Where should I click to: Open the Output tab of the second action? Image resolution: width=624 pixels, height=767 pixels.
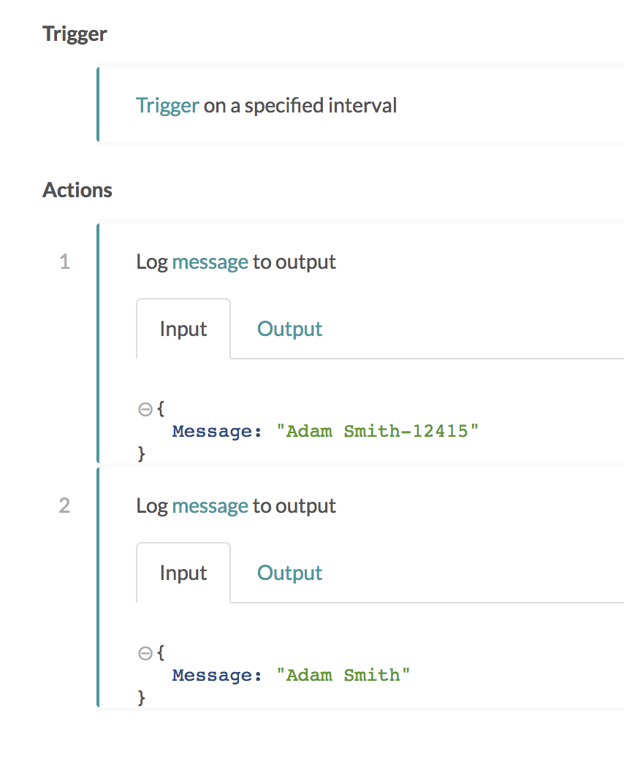pyautogui.click(x=289, y=573)
